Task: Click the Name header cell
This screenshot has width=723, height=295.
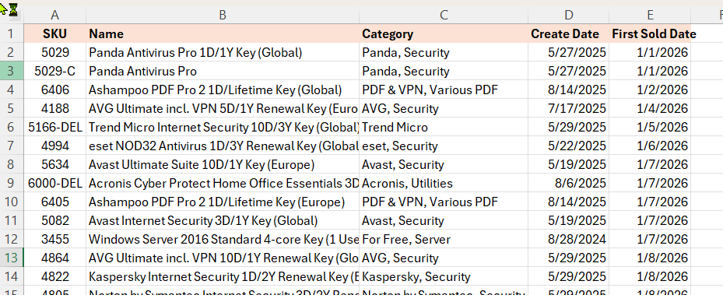Action: (x=223, y=33)
